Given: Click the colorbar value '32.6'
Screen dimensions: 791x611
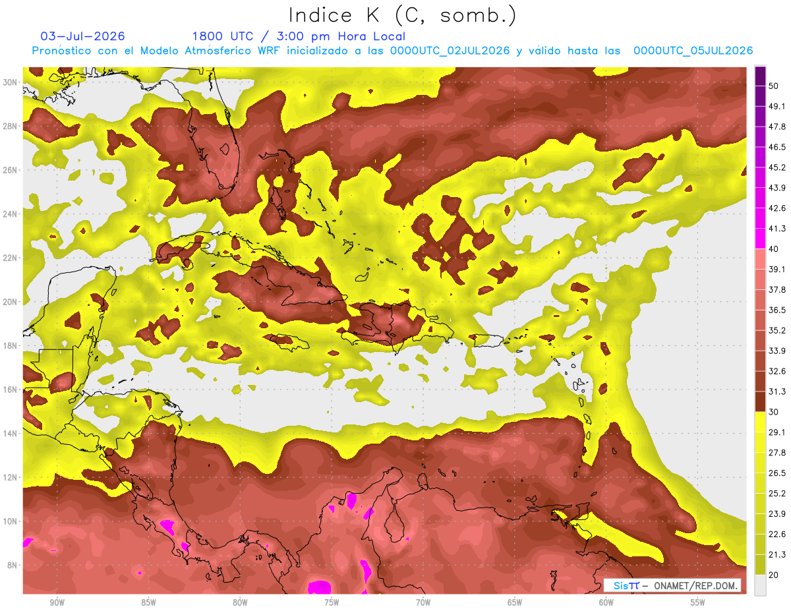Looking at the screenshot, I should pyautogui.click(x=777, y=371).
